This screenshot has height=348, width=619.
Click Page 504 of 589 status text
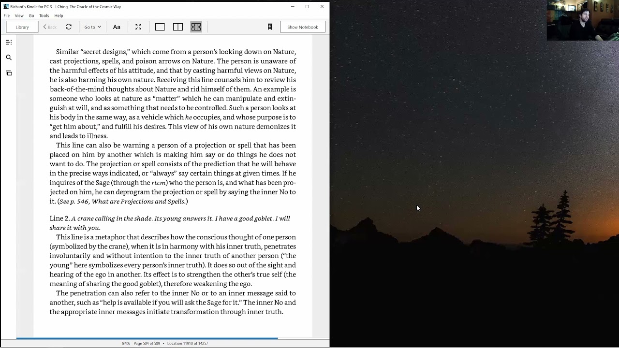point(147,343)
